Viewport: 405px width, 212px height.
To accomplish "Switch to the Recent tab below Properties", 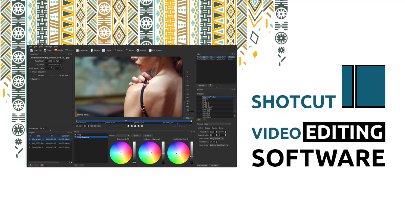I will 43,128.
